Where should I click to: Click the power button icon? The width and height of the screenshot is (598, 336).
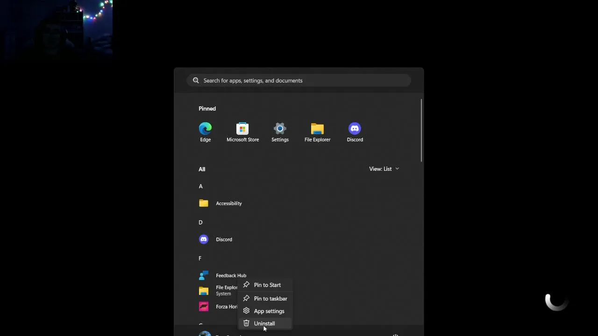tap(395, 334)
